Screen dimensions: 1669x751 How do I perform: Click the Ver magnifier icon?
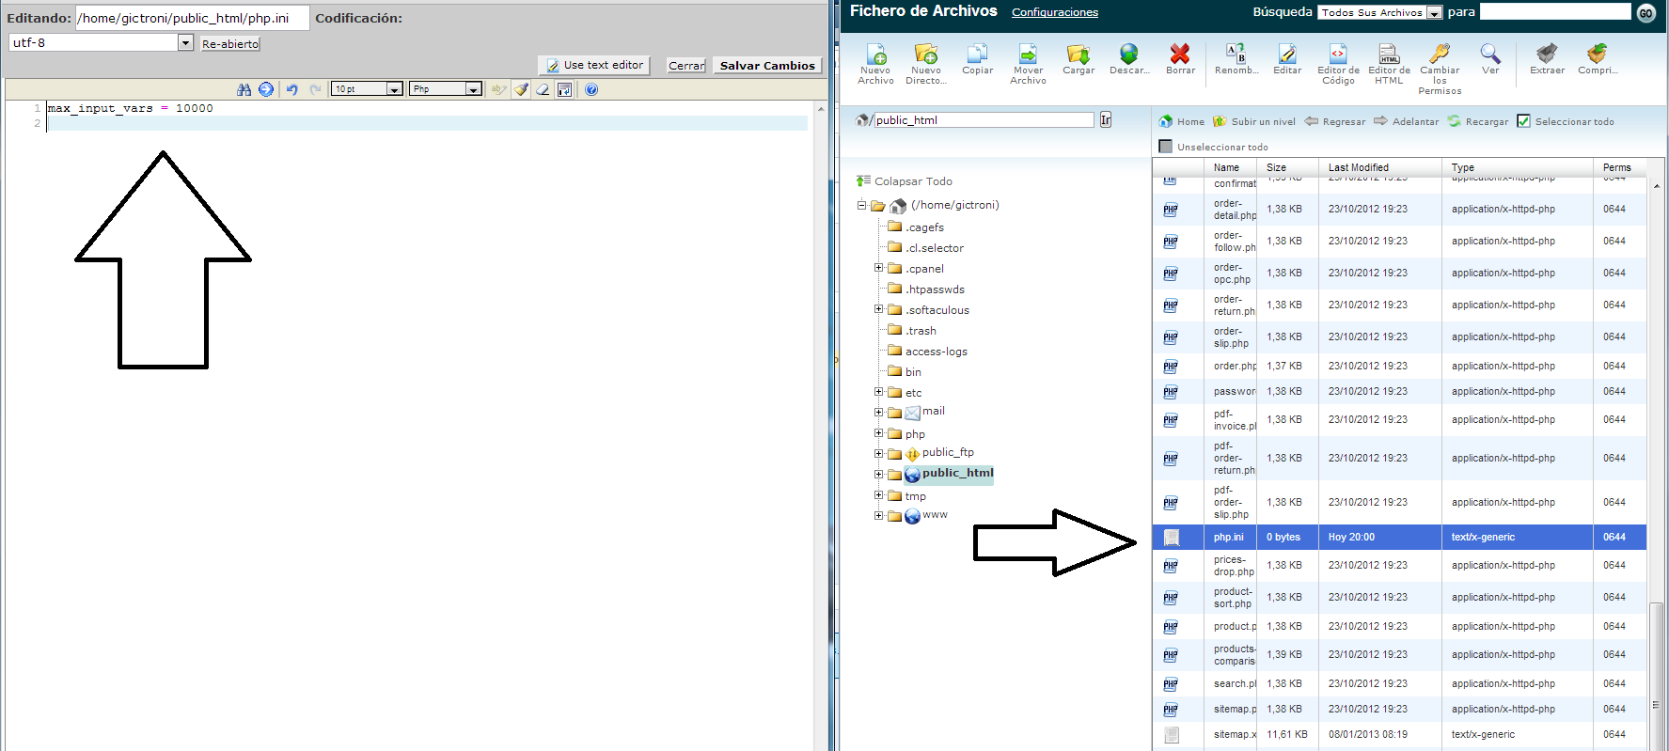point(1490,55)
